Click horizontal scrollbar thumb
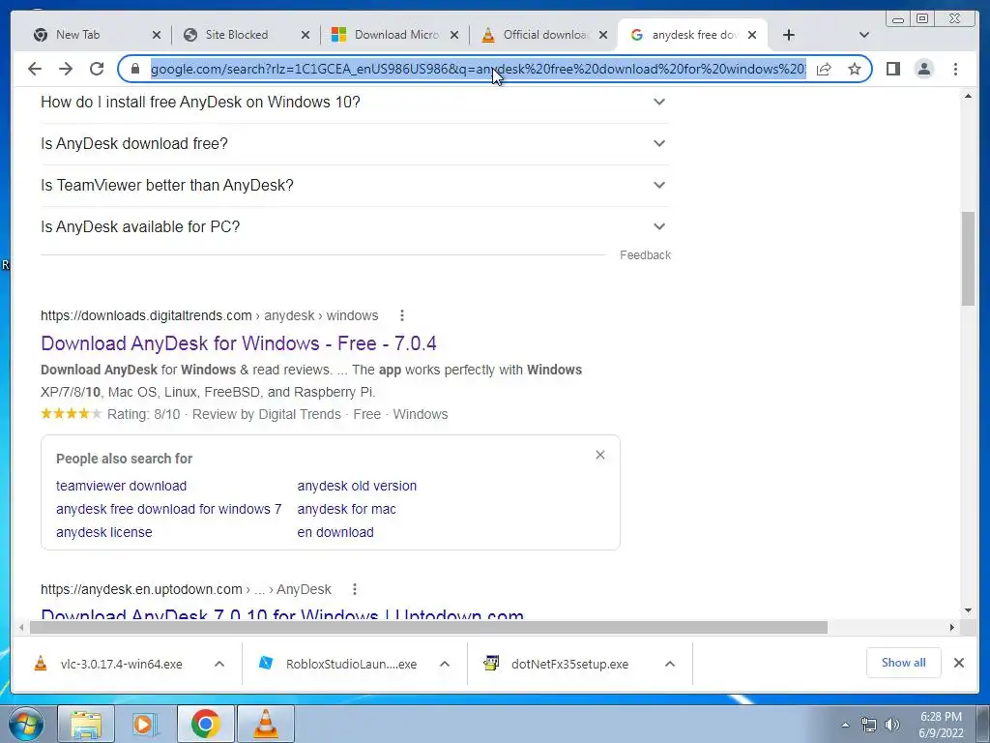990x743 pixels. tap(428, 627)
